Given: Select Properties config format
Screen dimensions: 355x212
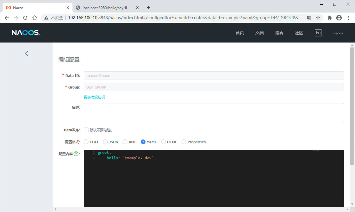Looking at the screenshot, I should pos(184,142).
